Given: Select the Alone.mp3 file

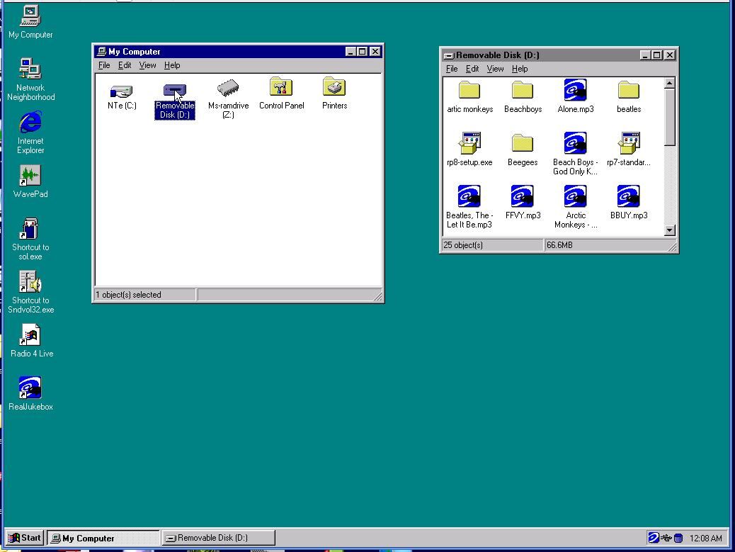Looking at the screenshot, I should point(574,89).
